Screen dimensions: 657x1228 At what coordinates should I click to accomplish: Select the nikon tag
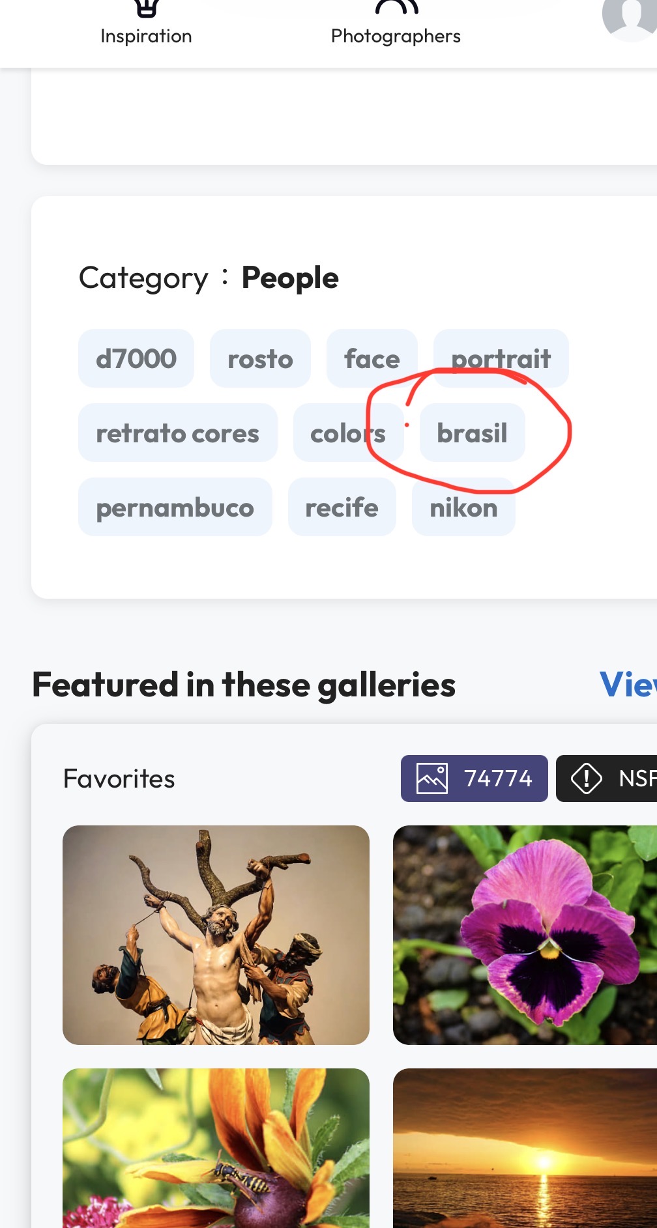click(463, 507)
